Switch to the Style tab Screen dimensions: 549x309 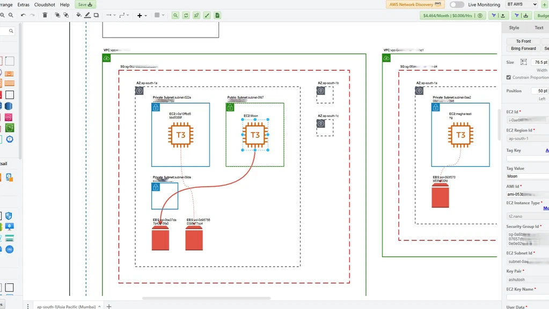pos(514,28)
